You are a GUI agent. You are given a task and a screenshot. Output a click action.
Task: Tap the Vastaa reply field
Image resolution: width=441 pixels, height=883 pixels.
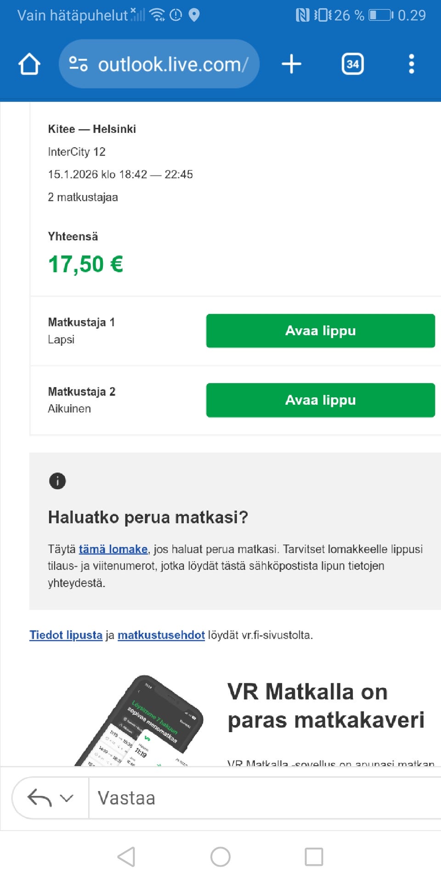[262, 798]
